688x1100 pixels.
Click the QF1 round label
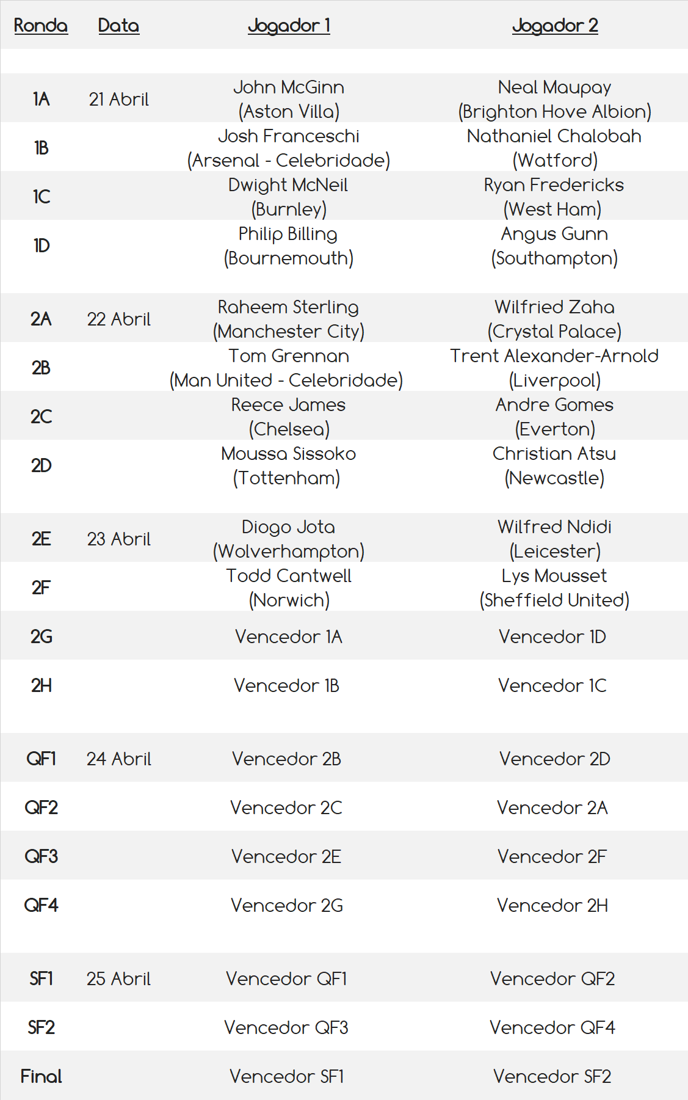pos(41,759)
